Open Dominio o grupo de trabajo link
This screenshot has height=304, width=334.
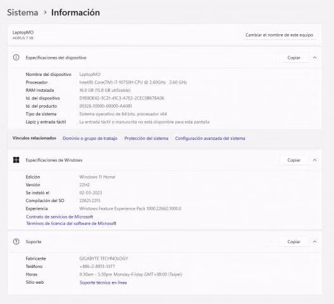(90, 138)
